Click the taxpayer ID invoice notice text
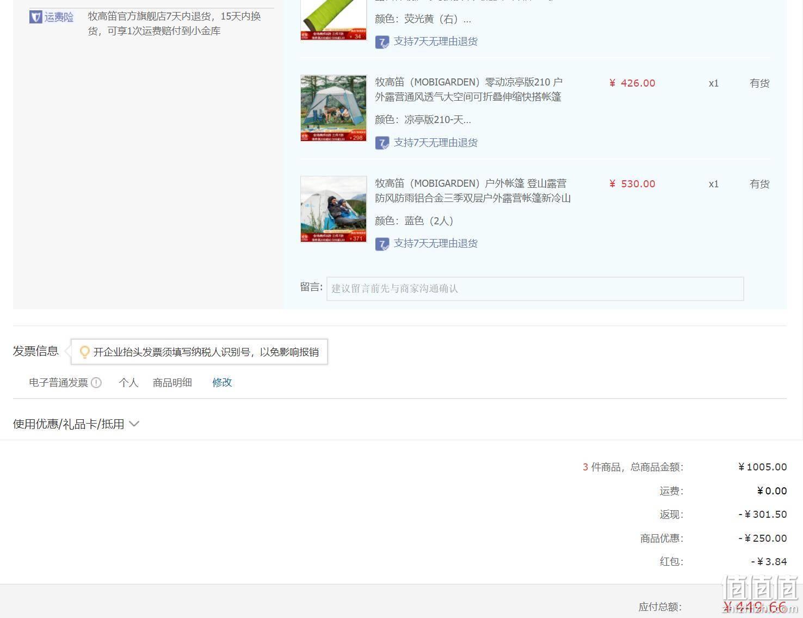Viewport: 803px width, 618px height. [x=206, y=352]
